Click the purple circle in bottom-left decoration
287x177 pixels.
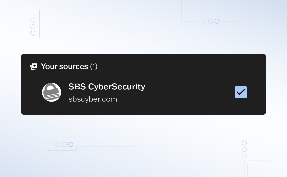coord(64,144)
